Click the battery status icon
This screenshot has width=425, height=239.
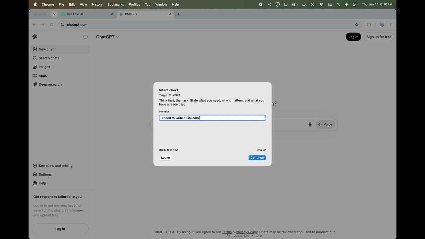coord(295,4)
